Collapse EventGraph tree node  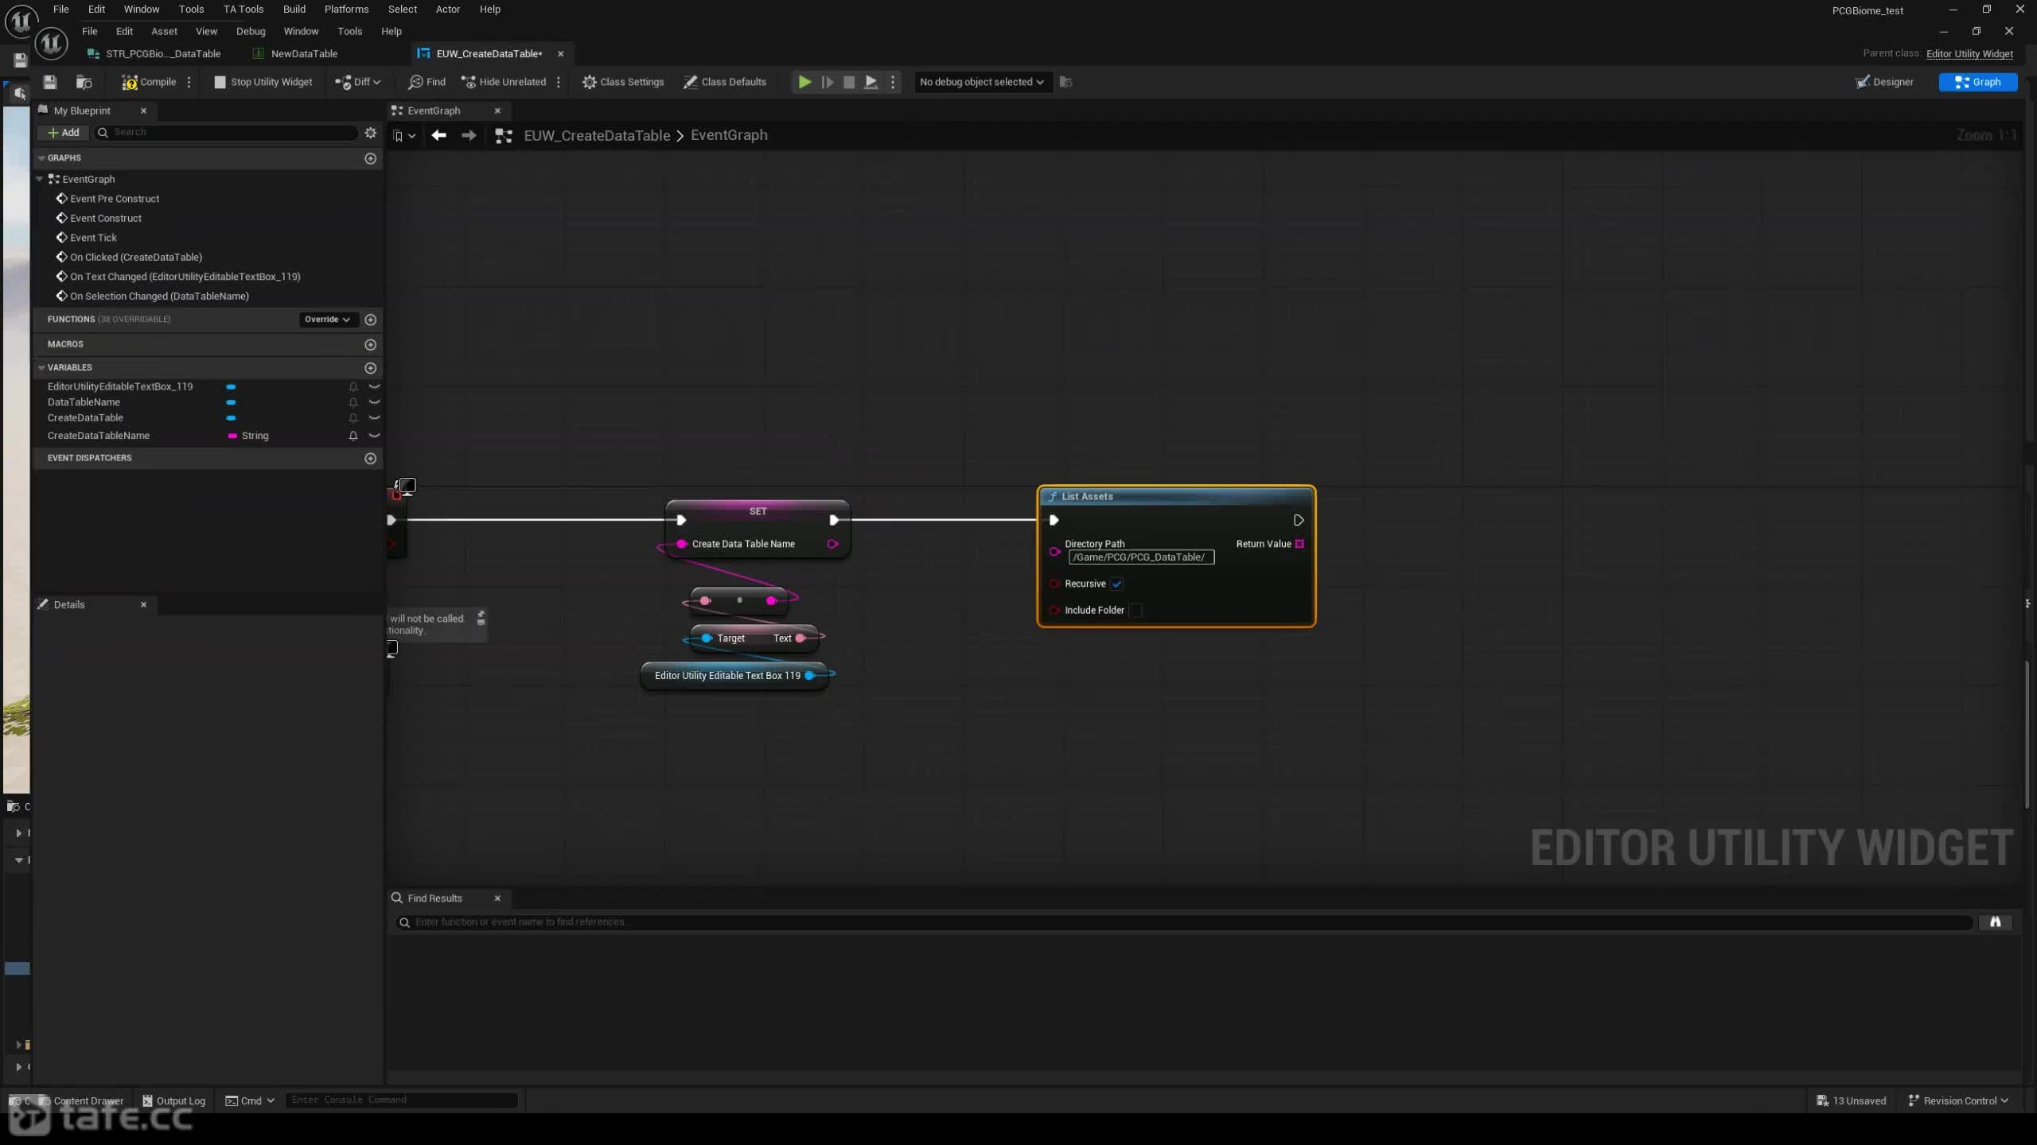click(40, 179)
